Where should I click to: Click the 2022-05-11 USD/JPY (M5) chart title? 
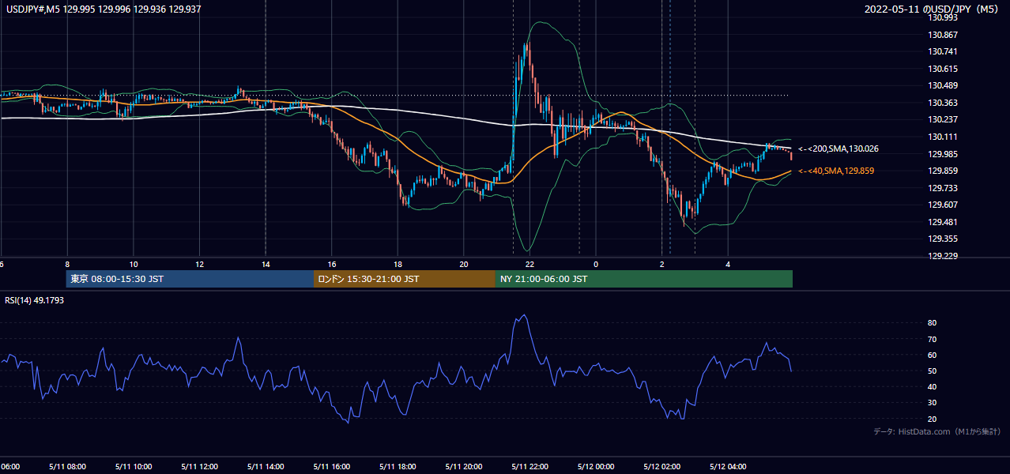click(x=932, y=9)
